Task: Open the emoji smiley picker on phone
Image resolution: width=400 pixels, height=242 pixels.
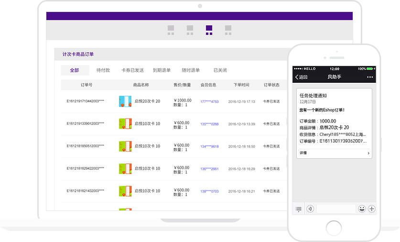Action: [362, 209]
